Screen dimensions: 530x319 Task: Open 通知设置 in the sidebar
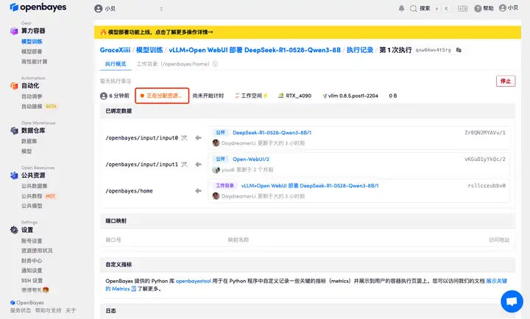point(32,270)
